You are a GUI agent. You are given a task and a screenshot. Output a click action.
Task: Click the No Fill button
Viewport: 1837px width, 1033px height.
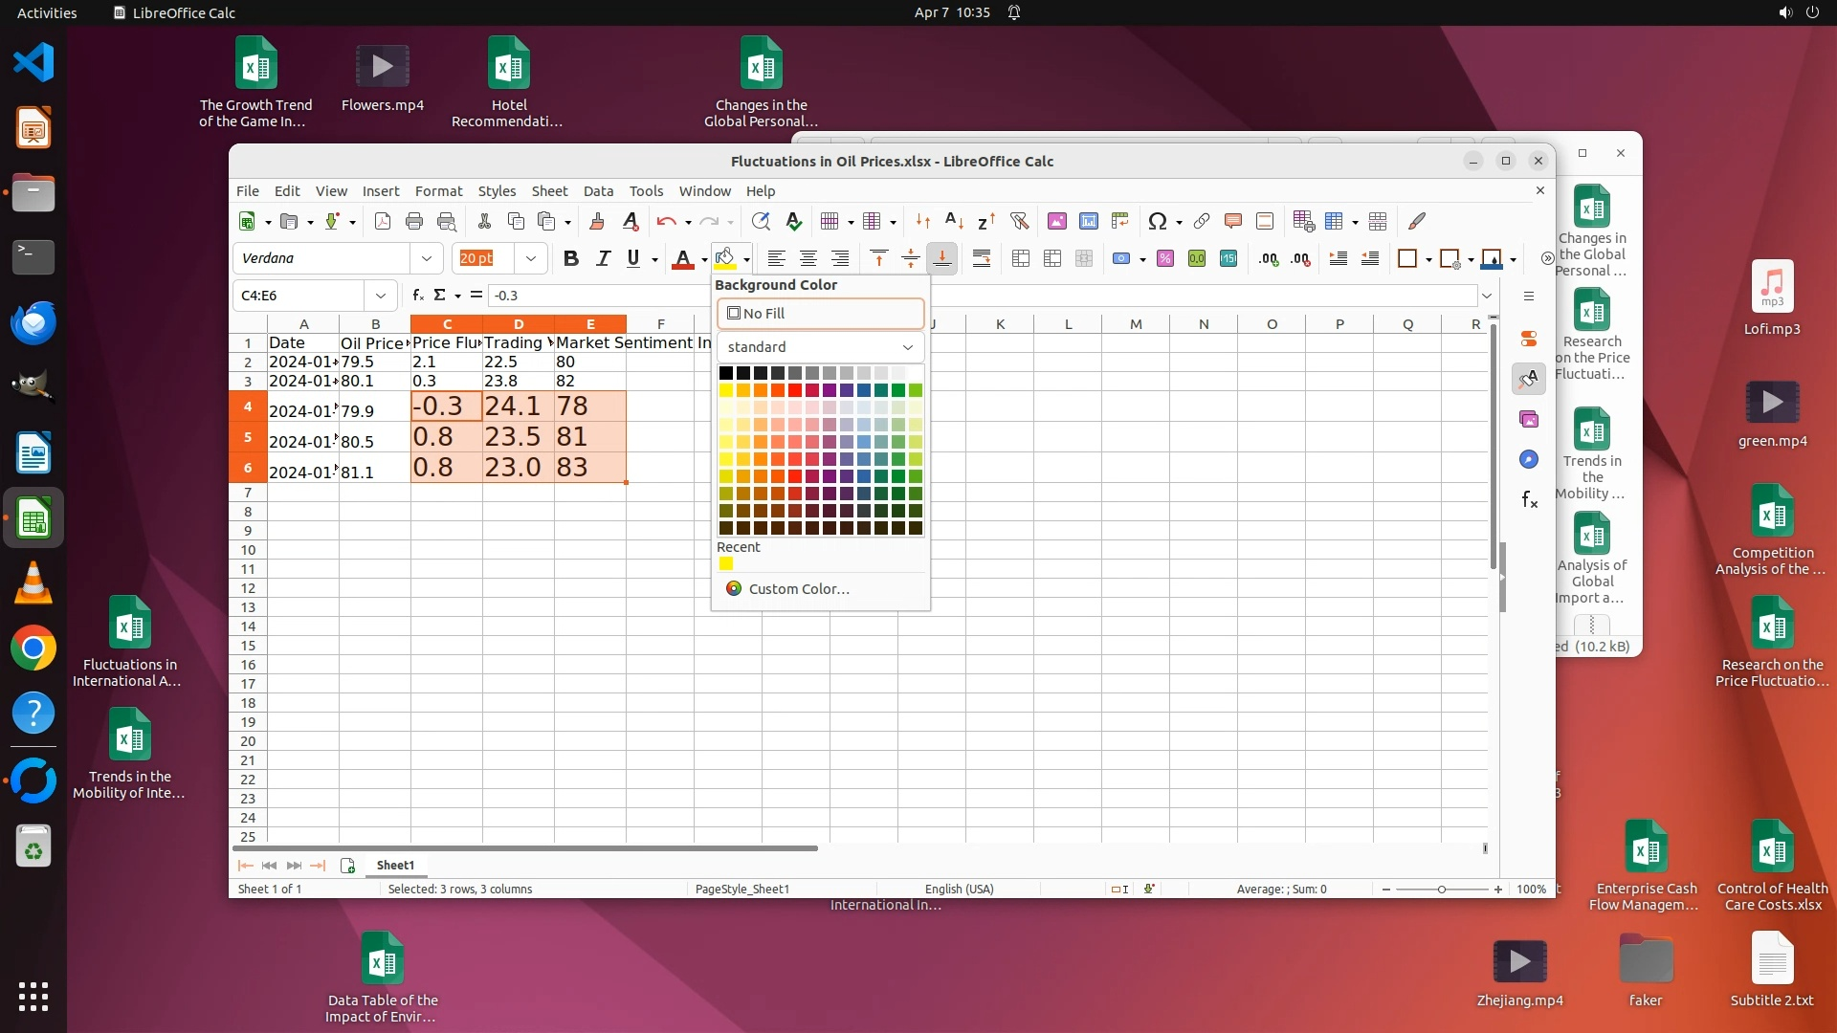(820, 314)
